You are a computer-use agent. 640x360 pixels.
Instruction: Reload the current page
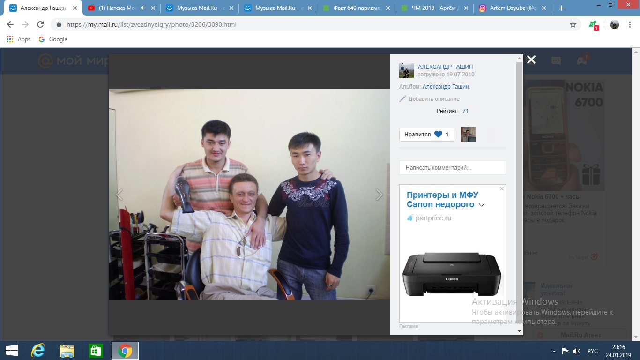coord(40,24)
